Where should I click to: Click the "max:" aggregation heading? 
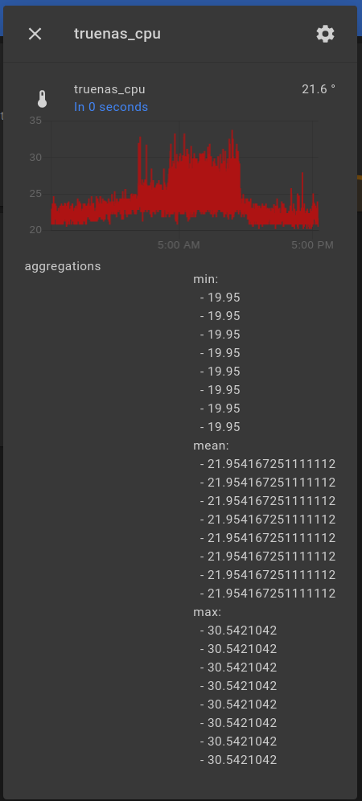coord(207,612)
